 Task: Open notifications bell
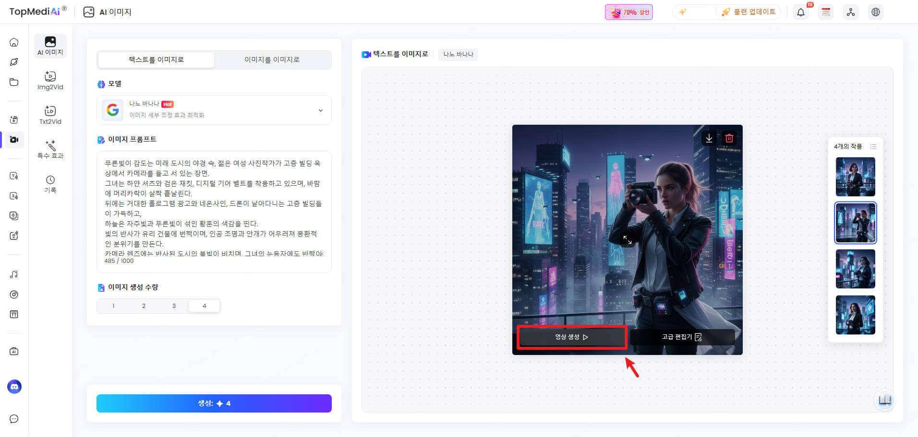coord(800,12)
